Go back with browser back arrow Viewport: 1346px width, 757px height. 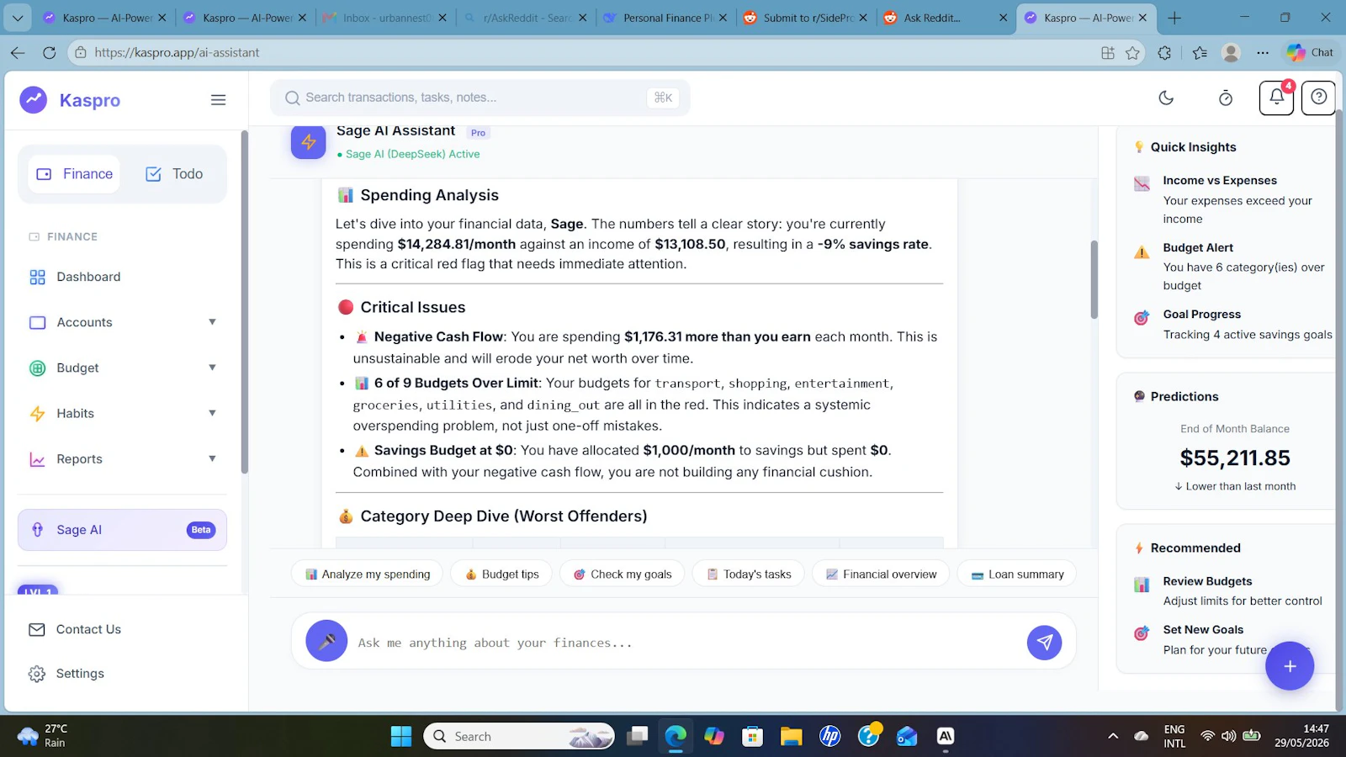[18, 52]
